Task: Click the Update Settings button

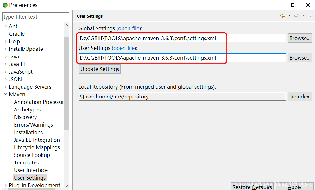Action: click(100, 69)
